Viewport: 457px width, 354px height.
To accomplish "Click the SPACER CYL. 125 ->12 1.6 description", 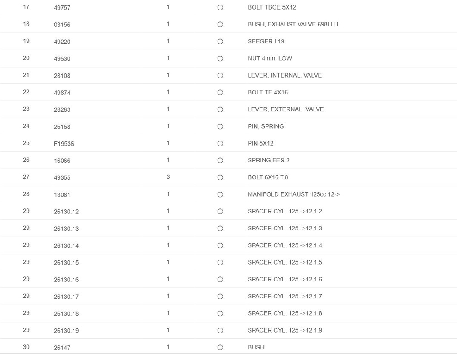I will coord(285,279).
